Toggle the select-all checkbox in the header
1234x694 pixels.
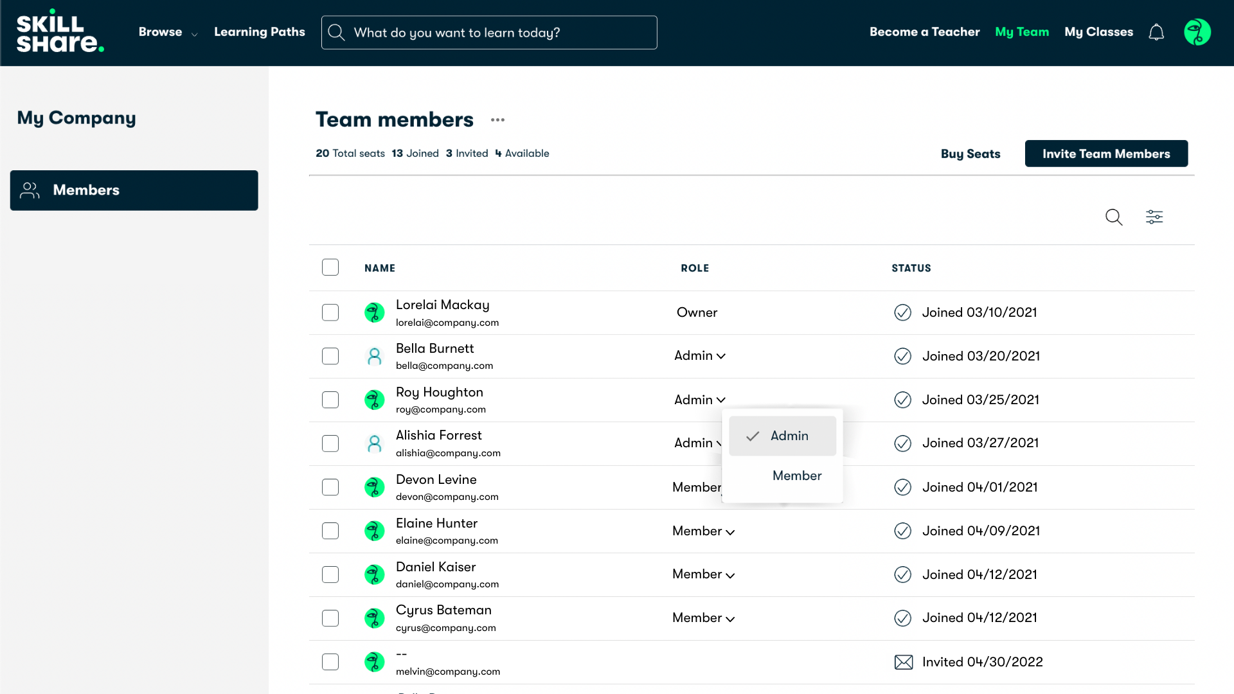pos(330,267)
